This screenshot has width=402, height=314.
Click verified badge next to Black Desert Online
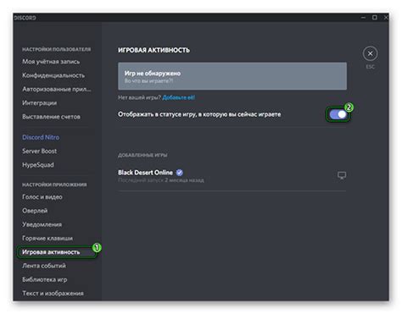coord(180,173)
